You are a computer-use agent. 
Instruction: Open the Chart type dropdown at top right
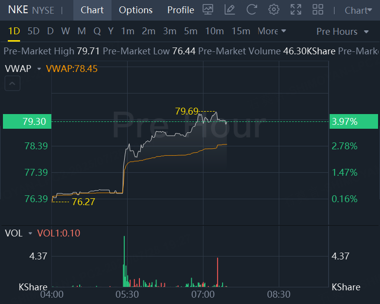[358, 10]
